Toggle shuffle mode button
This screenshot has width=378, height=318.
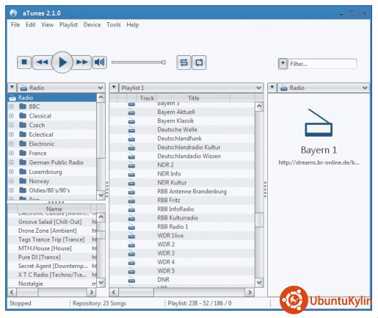tap(183, 62)
